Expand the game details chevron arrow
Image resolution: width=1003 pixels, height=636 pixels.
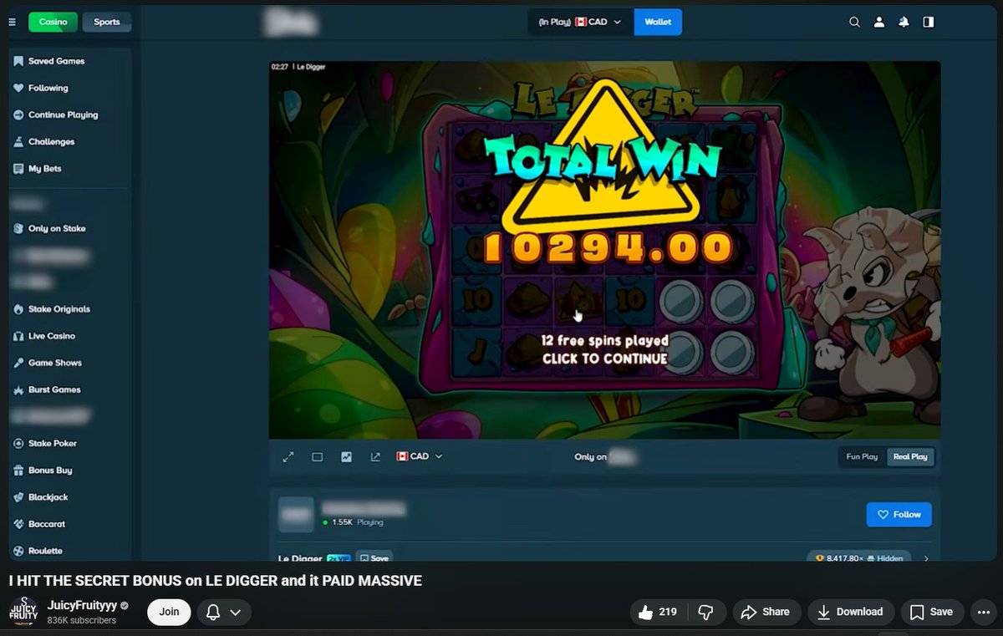926,557
